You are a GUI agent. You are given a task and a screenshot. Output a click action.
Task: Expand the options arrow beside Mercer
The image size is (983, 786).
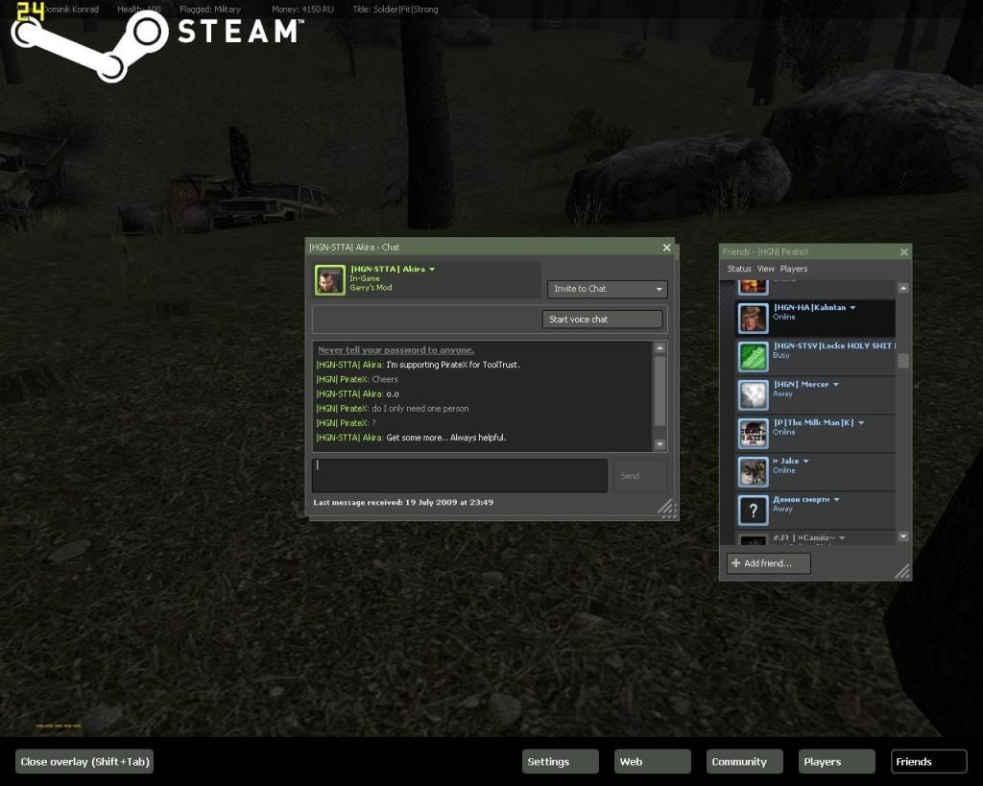[x=836, y=384]
